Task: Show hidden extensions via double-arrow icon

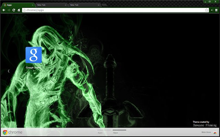Action: pos(212,10)
